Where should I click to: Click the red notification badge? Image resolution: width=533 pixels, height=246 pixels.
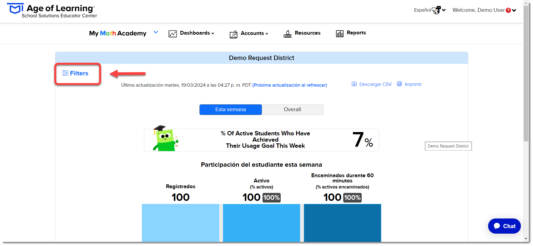click(x=508, y=10)
